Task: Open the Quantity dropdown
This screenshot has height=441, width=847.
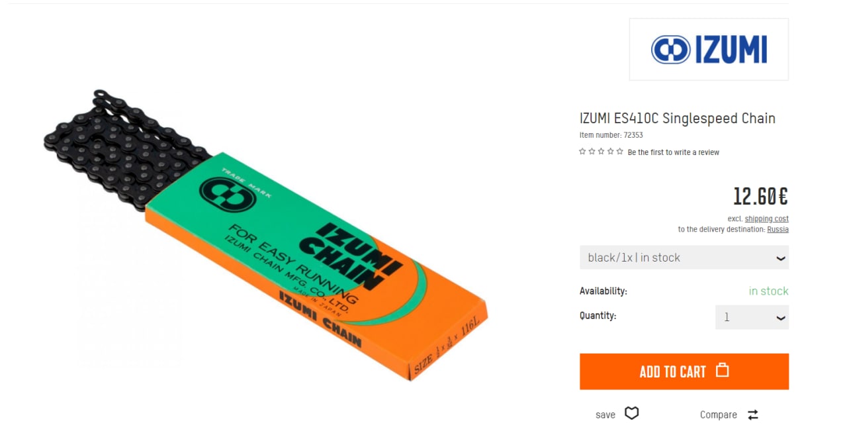Action: point(752,317)
